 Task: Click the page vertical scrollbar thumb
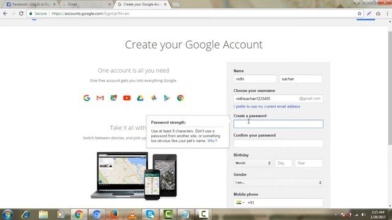(x=390, y=88)
